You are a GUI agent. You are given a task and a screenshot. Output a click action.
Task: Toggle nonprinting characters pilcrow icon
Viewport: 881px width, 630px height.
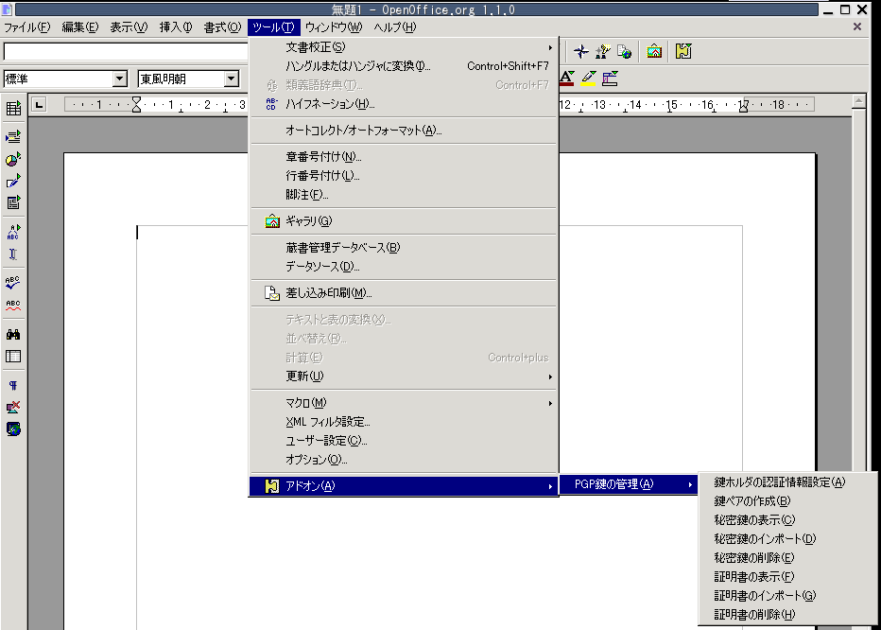[x=13, y=386]
